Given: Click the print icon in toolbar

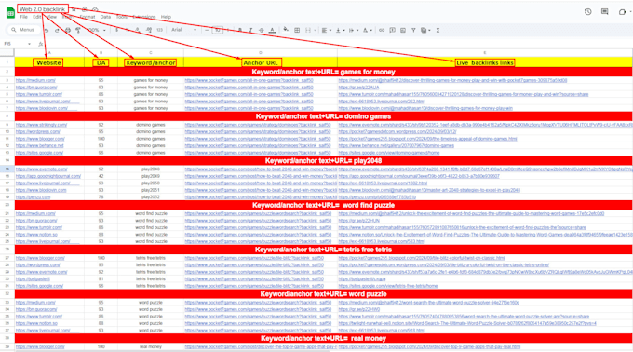Looking at the screenshot, I should pos(68,31).
